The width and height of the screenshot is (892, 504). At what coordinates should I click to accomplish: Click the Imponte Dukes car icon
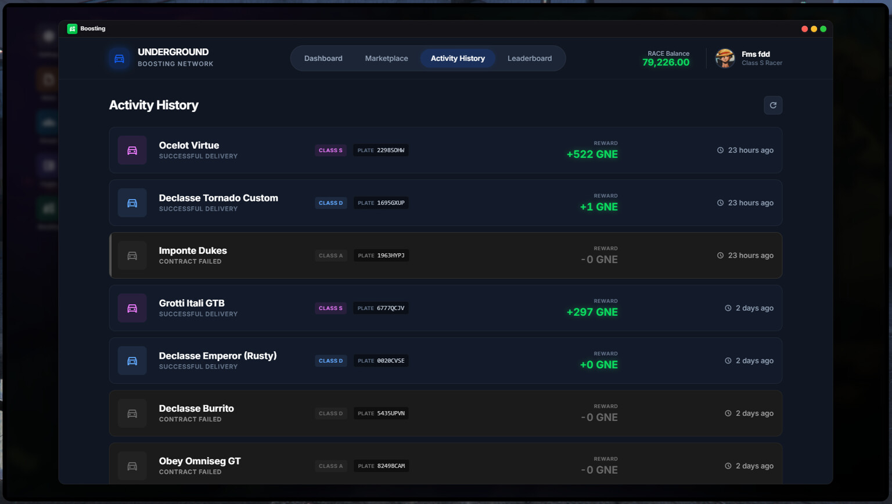[132, 255]
